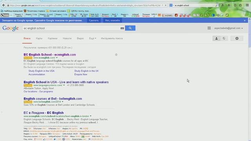
Task: Open the RDS bar gear settings icon
Action: point(218,15)
